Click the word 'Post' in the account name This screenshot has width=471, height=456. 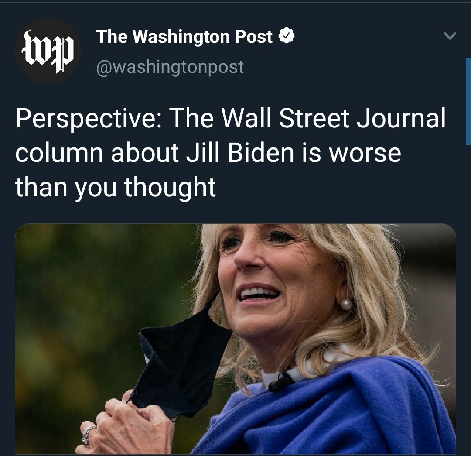point(253,36)
